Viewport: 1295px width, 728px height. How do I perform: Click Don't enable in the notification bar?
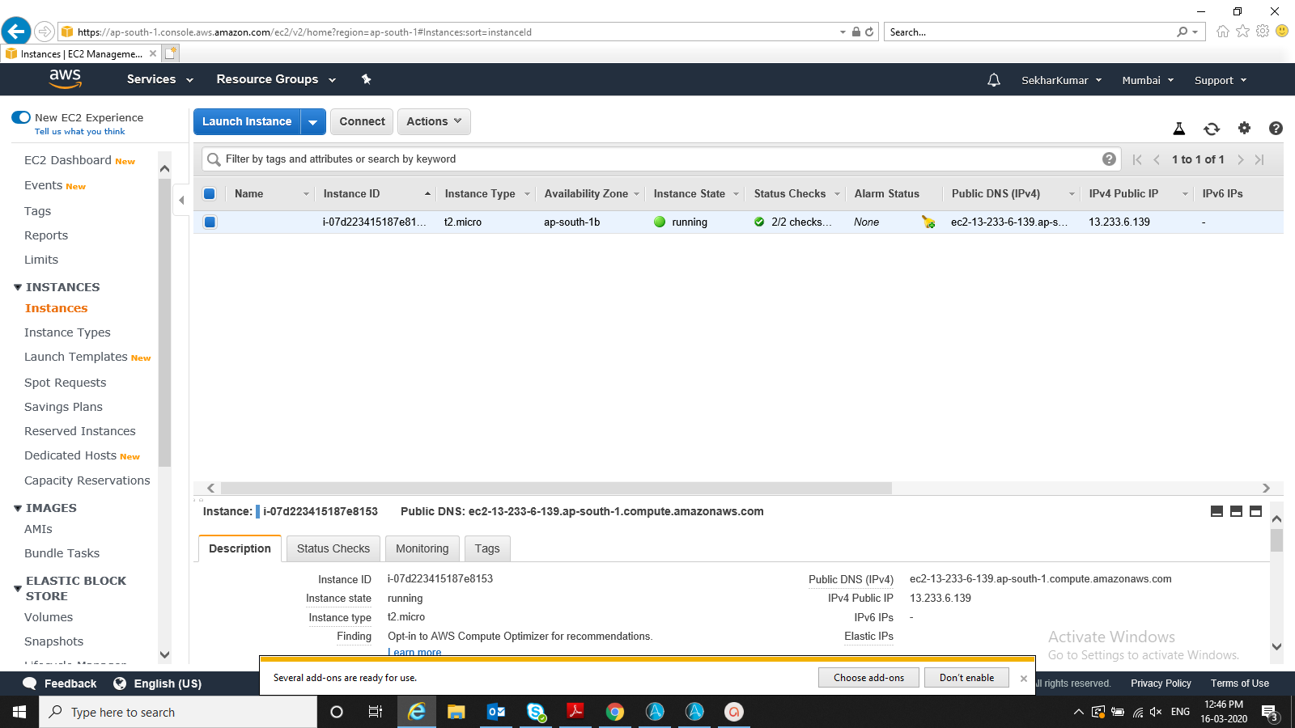966,678
